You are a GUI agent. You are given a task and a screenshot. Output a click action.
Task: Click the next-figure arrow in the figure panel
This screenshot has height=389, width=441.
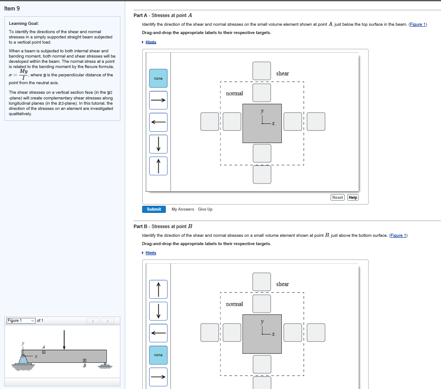tap(107, 321)
